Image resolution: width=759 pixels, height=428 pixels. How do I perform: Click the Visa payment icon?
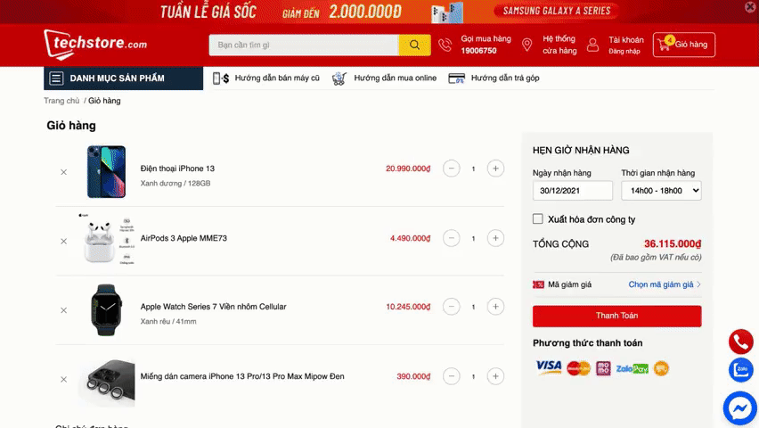click(x=549, y=367)
